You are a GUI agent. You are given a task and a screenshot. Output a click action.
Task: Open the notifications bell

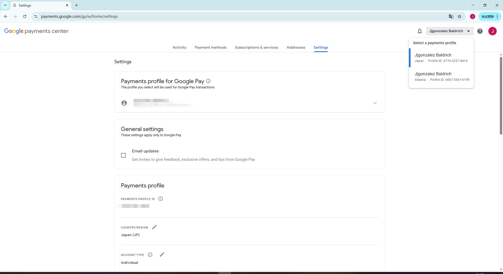(x=420, y=31)
